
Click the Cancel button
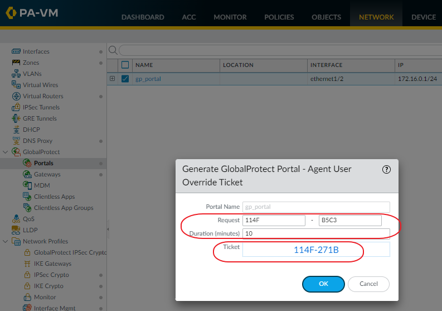tap(368, 284)
